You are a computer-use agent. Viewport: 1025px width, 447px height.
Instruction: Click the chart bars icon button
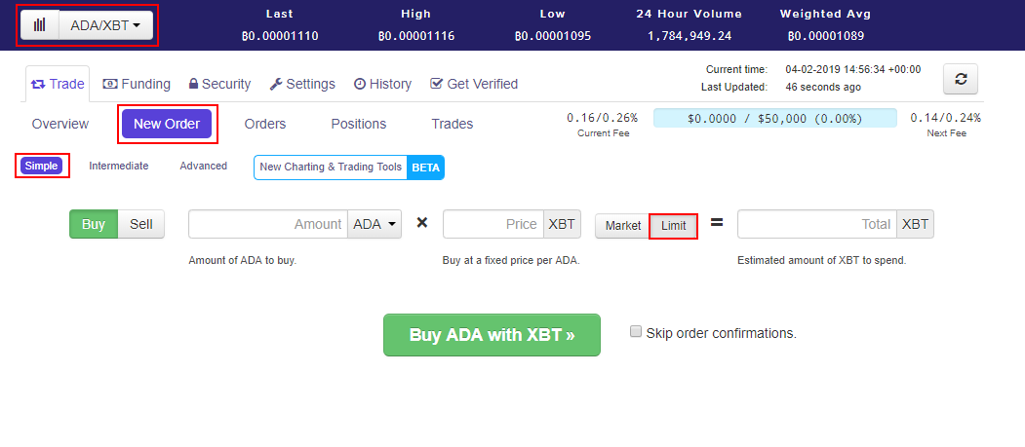click(x=40, y=24)
